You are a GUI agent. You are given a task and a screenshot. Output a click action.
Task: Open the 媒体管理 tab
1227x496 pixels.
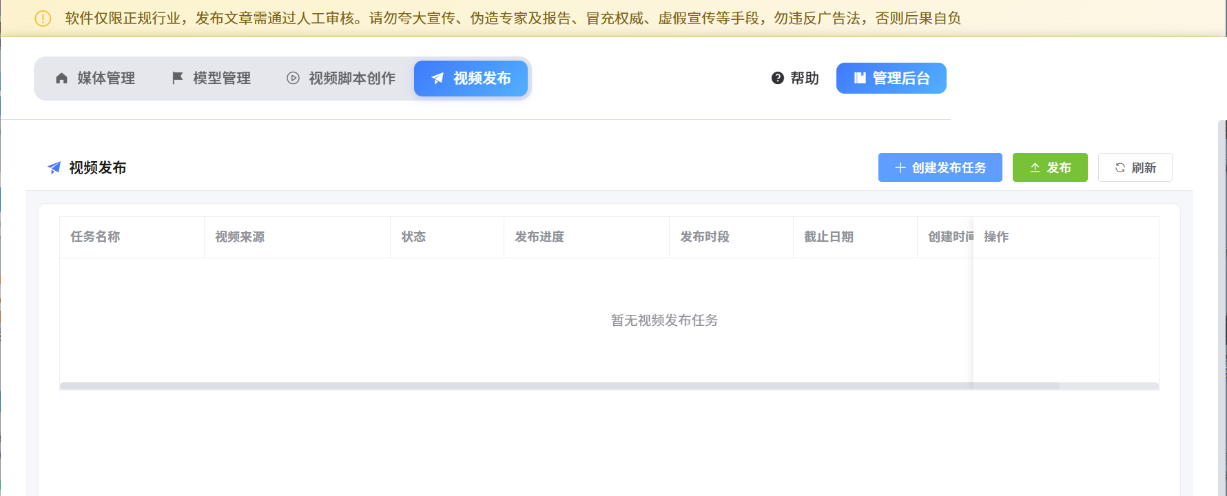[95, 79]
